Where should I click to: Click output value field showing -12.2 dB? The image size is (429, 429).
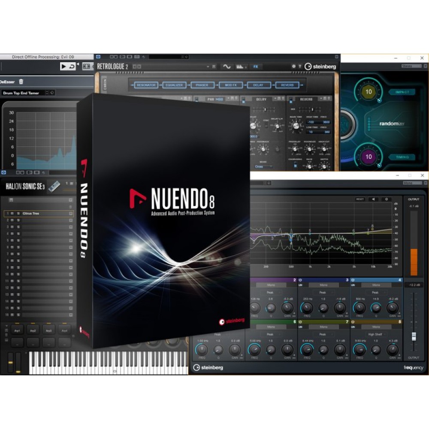(x=414, y=285)
